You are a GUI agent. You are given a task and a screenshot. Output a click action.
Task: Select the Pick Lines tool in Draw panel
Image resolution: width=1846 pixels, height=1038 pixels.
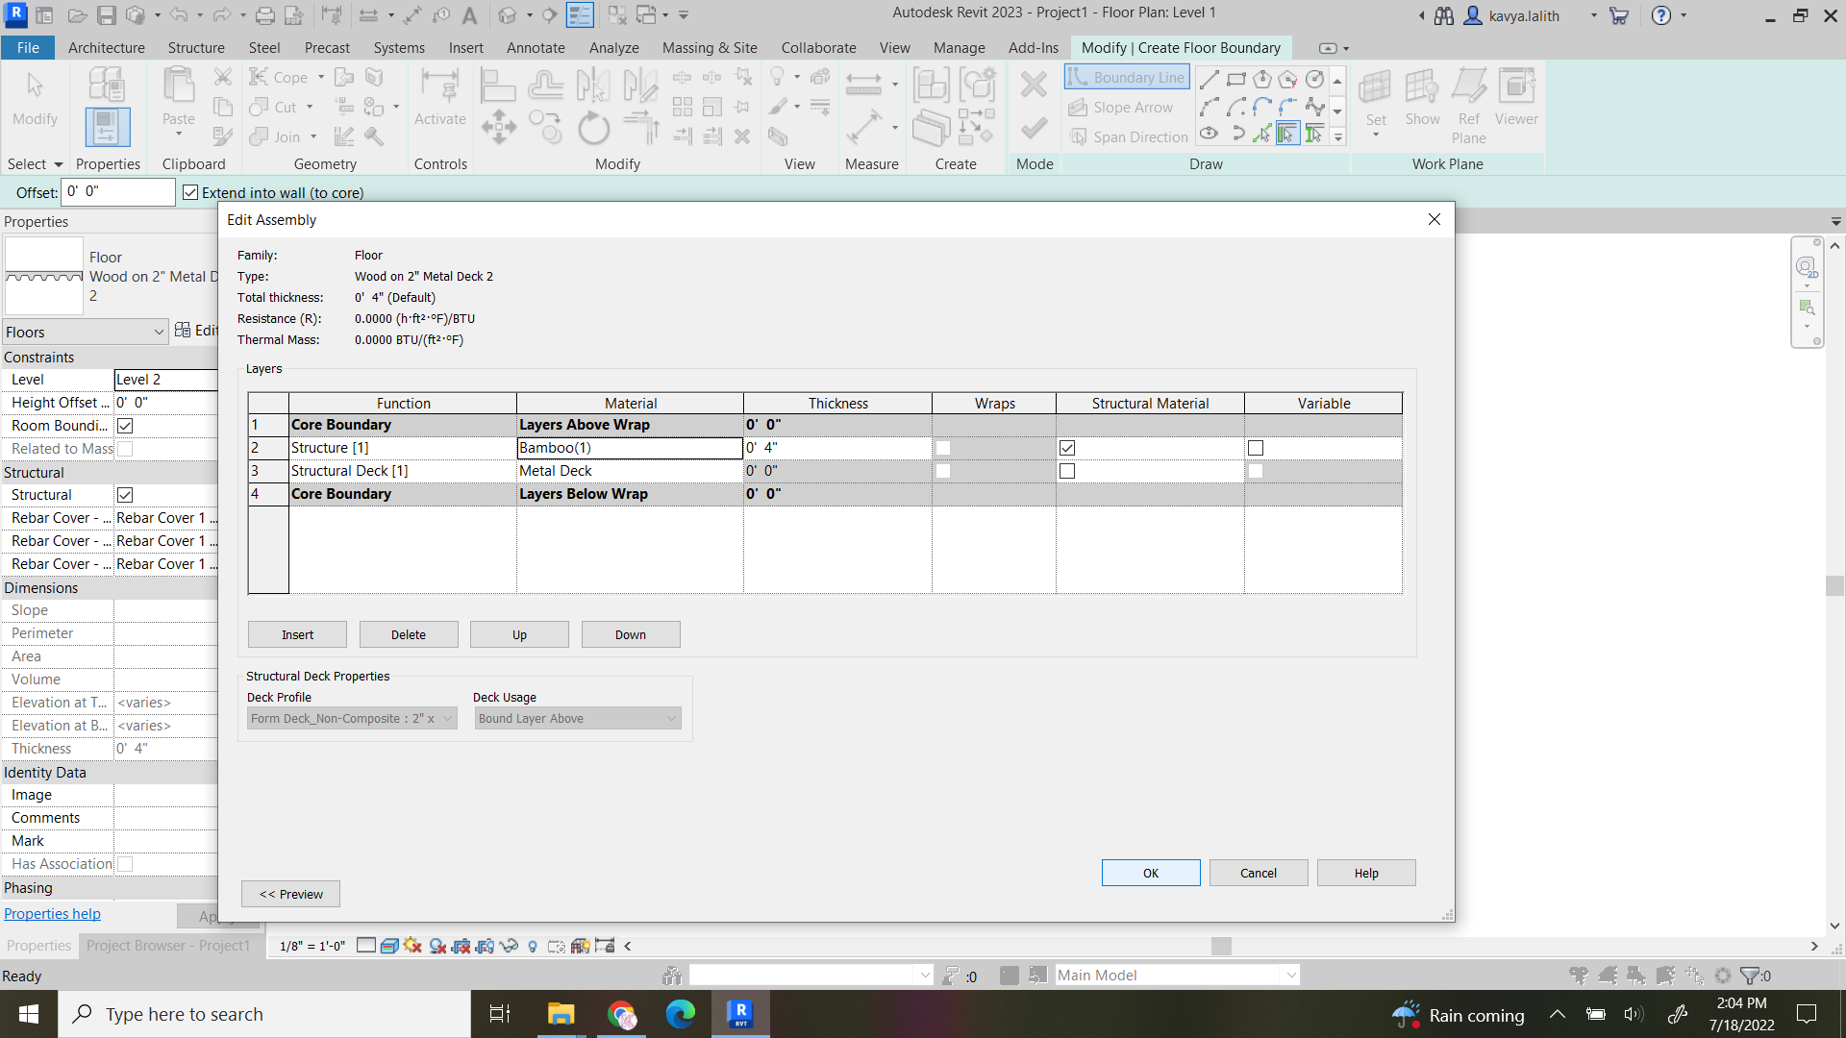point(1262,134)
